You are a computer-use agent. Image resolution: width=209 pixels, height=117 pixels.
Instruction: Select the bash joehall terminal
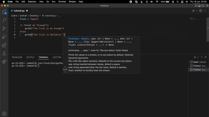tap(198, 62)
